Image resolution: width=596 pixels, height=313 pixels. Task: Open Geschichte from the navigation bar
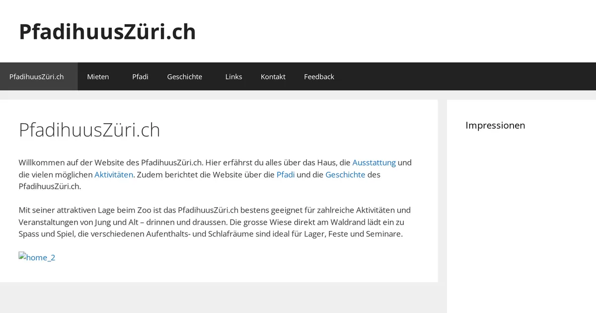point(185,77)
